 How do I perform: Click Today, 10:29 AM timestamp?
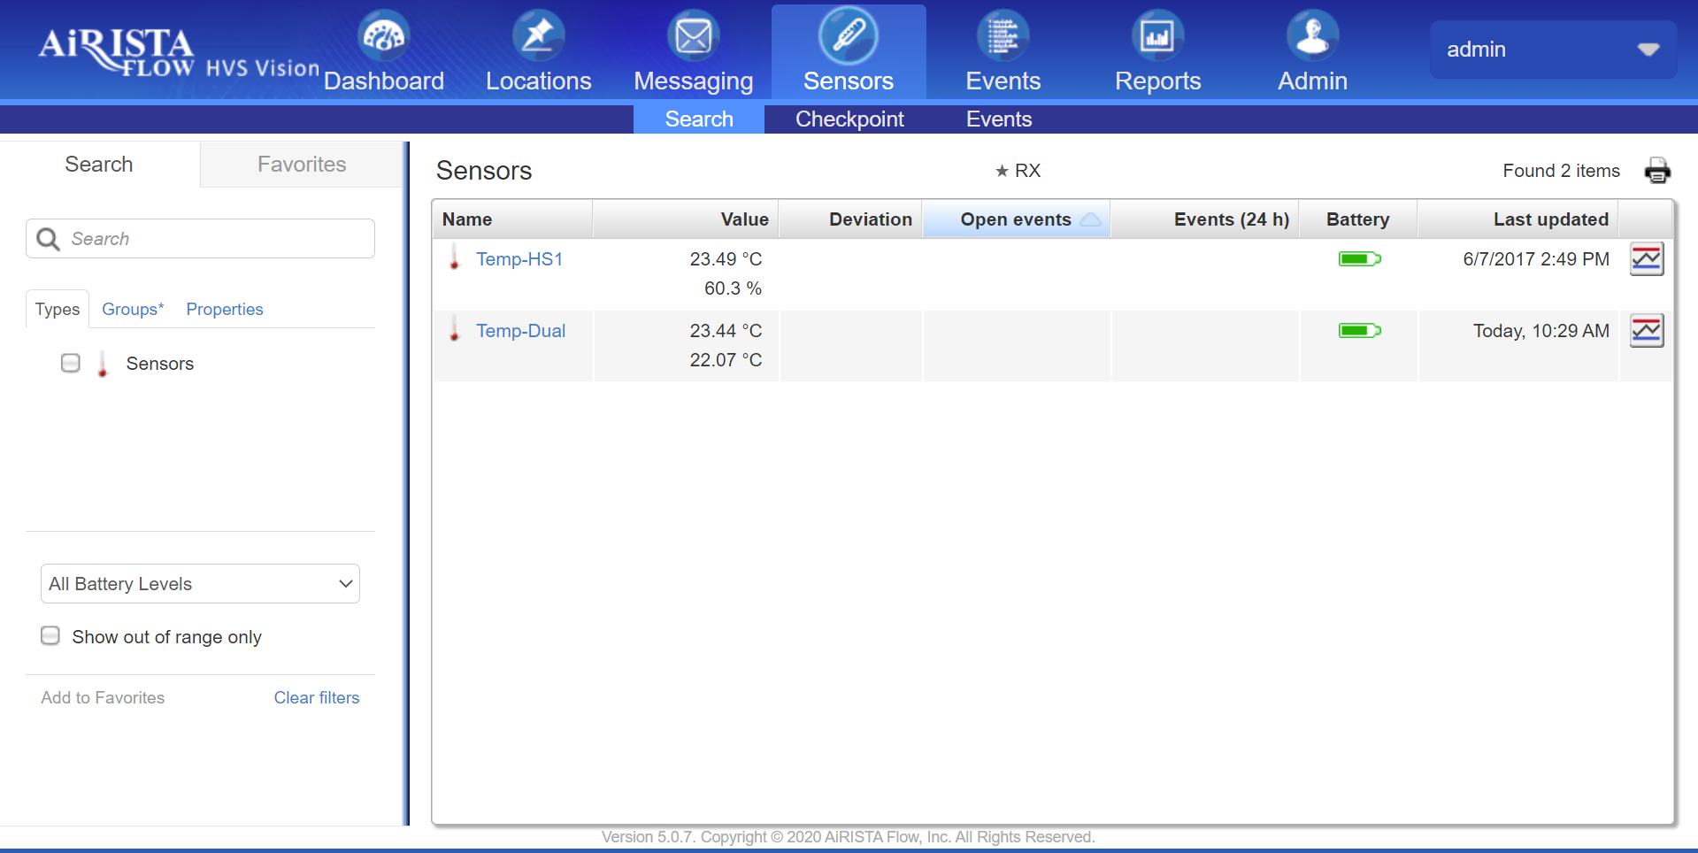(x=1541, y=331)
